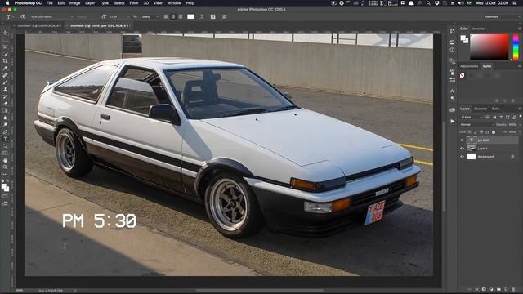Toggle lock all on layer

pyautogui.click(x=494, y=132)
